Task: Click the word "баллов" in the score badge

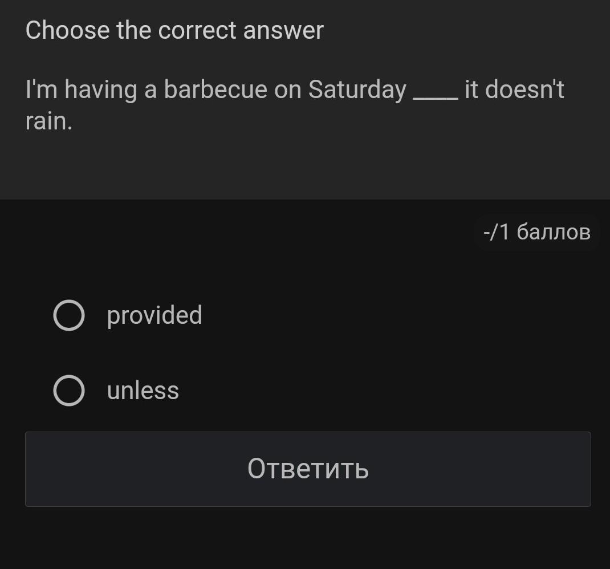Action: pos(553,232)
